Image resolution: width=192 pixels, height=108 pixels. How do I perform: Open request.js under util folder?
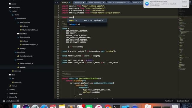pos(17,82)
